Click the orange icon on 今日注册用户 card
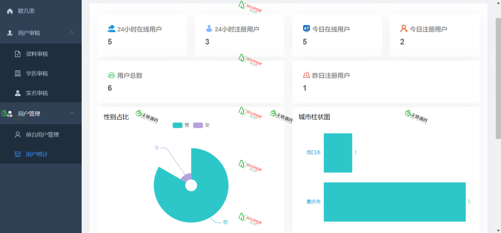Viewport: 501px width, 233px height. tap(404, 28)
